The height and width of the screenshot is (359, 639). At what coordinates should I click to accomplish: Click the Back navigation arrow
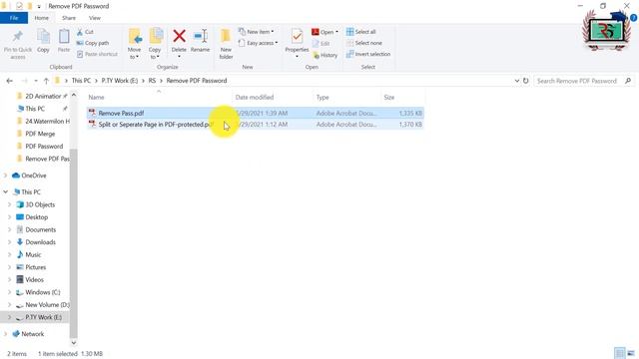[9, 81]
